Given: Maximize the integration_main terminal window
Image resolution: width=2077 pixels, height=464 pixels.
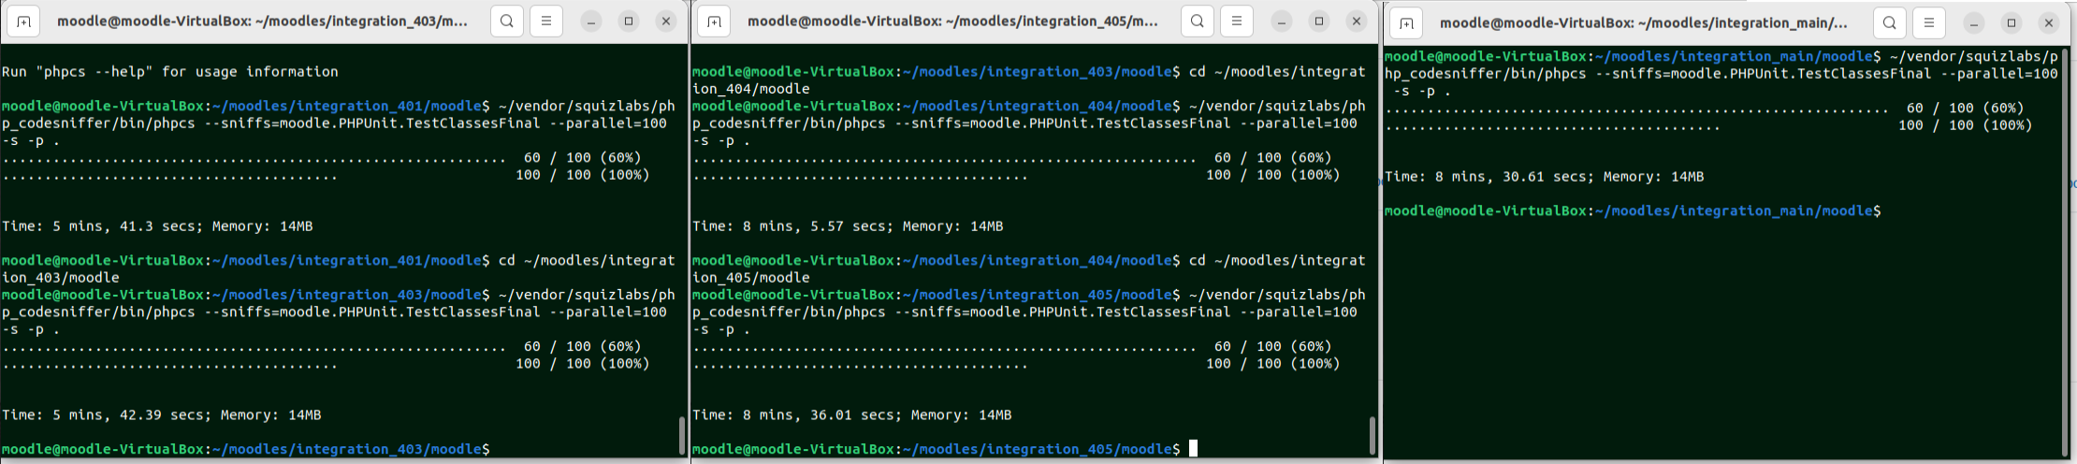Looking at the screenshot, I should 2012,22.
